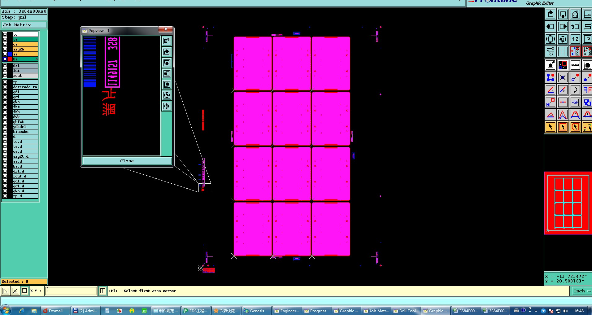Click the curved rotate arrow tool icon
This screenshot has width=592, height=315.
pyautogui.click(x=575, y=90)
